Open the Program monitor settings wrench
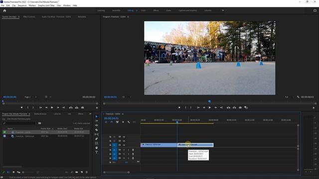Image resolution: width=319 pixels, height=179 pixels. 298,97
